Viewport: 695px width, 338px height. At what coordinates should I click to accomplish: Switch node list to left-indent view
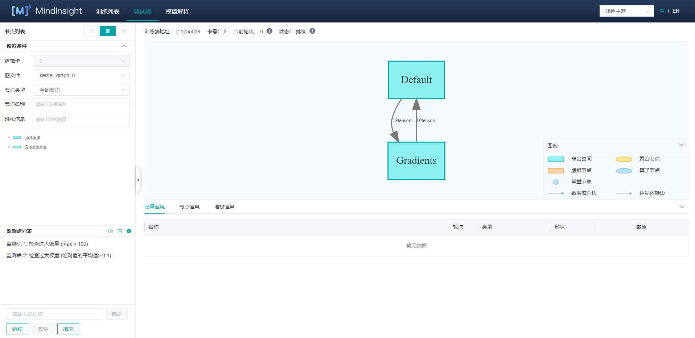92,31
